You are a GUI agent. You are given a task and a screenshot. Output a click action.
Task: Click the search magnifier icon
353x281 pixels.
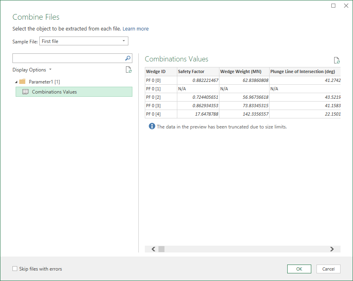tap(128, 58)
